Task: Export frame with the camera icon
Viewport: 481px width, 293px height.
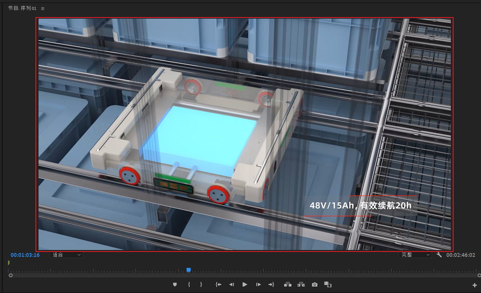Action: 314,284
